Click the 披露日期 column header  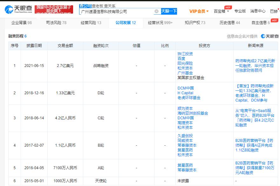click(x=34, y=46)
